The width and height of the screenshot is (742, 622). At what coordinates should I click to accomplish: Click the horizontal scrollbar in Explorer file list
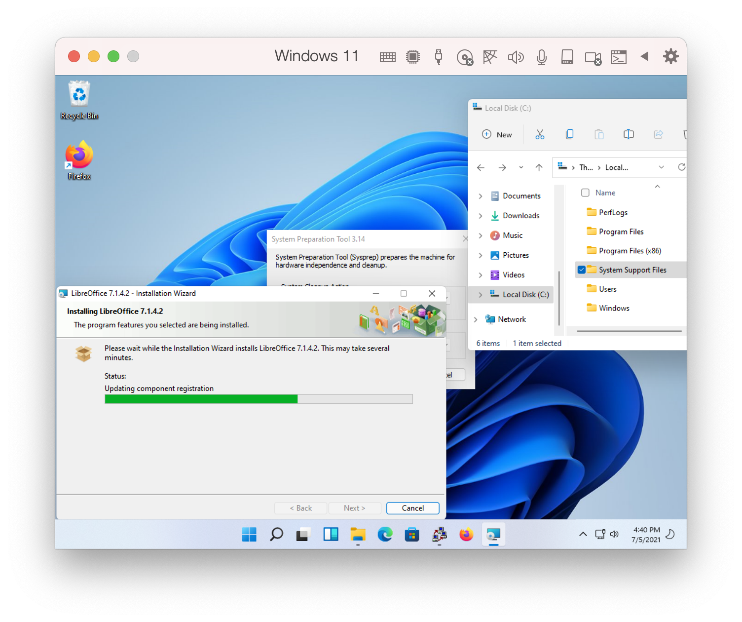tap(629, 331)
